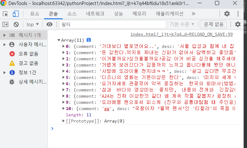The width and height of the screenshot is (247, 148).
Task: Open the index.html RELOAD_ON_SAVE:99 source link
Action: pos(182,34)
